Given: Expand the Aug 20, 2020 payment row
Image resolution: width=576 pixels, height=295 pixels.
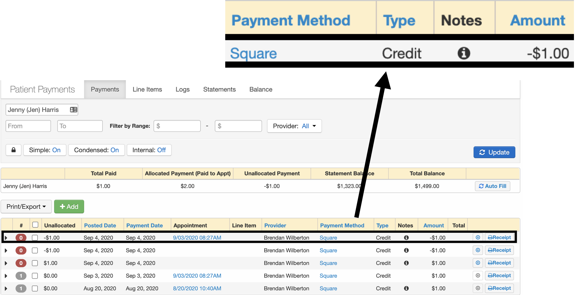Looking at the screenshot, I should pos(6,288).
